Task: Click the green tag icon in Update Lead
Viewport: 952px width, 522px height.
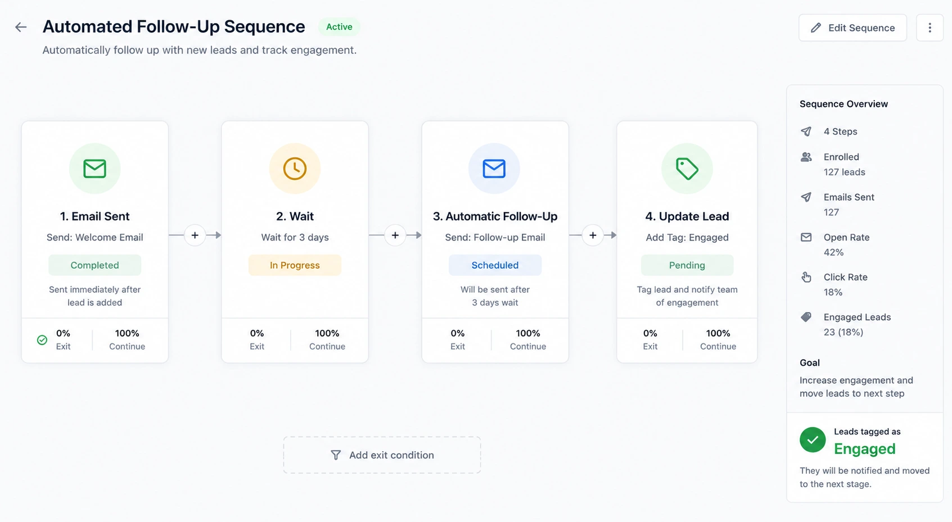Action: pyautogui.click(x=687, y=169)
